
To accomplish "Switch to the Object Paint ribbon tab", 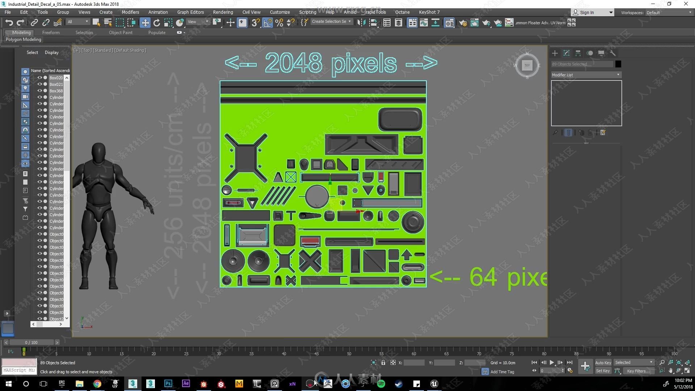I will [x=121, y=33].
